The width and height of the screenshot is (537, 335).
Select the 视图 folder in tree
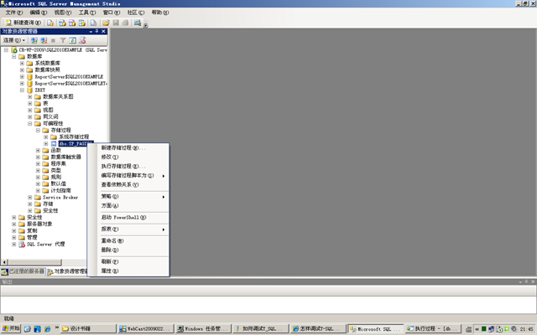(48, 110)
